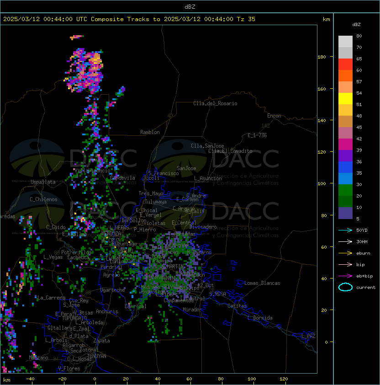Click the 'Carrizal' place label
The image size is (380, 385).
tap(136, 306)
